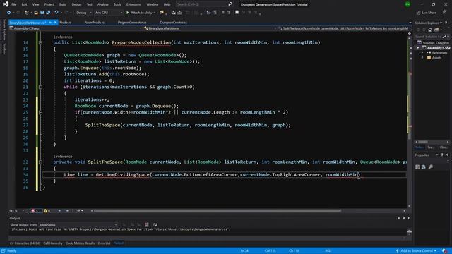Collapse the while loop block outline
Image resolution: width=452 pixels, height=254 pixels.
point(40,87)
